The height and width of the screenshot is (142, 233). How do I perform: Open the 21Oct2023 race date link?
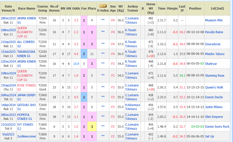pos(8,125)
